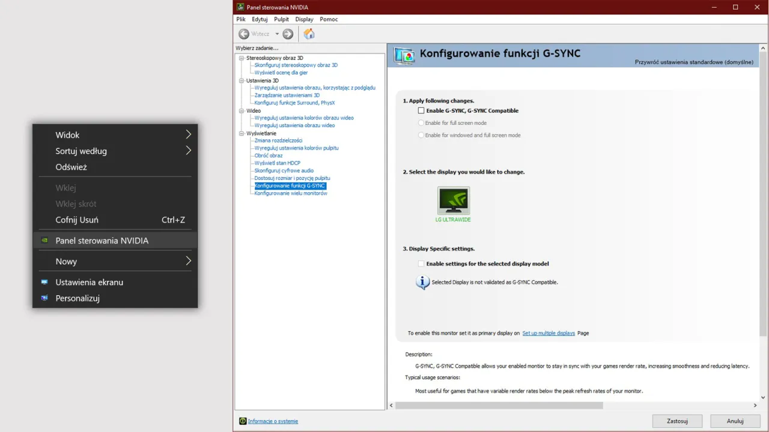Image resolution: width=769 pixels, height=432 pixels.
Task: Expand the Widok submenu in the context menu
Action: (x=188, y=134)
